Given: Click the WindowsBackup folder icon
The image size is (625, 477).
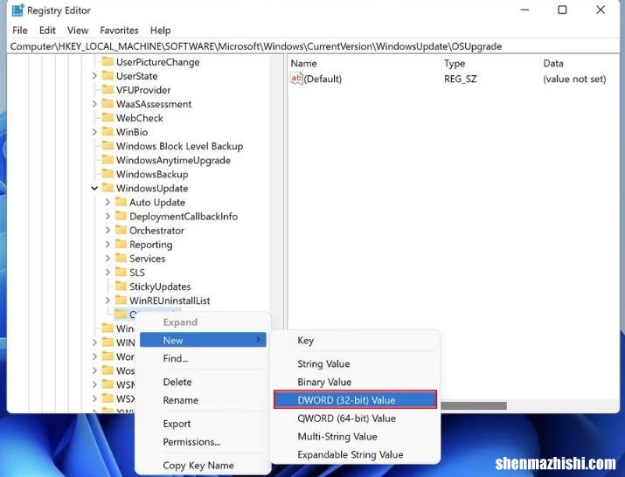Looking at the screenshot, I should tap(108, 174).
